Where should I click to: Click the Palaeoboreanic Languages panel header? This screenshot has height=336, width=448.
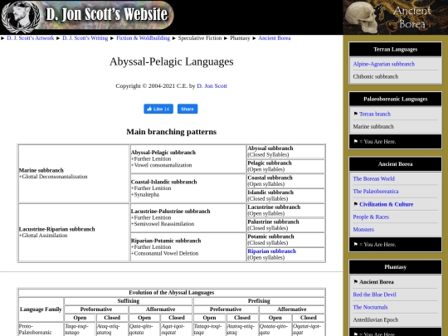point(396,100)
